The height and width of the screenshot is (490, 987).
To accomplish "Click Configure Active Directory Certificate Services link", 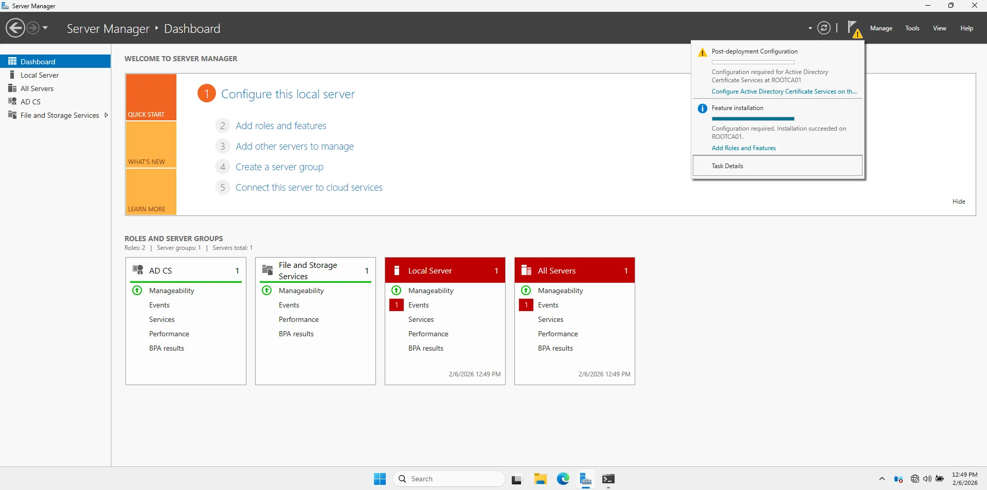I will point(784,92).
